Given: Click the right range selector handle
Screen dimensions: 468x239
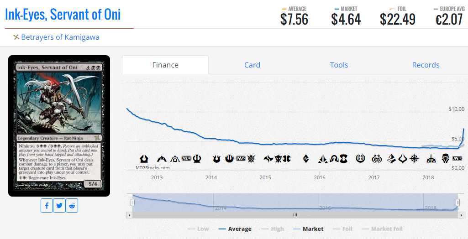Looking at the screenshot, I should (x=457, y=203).
